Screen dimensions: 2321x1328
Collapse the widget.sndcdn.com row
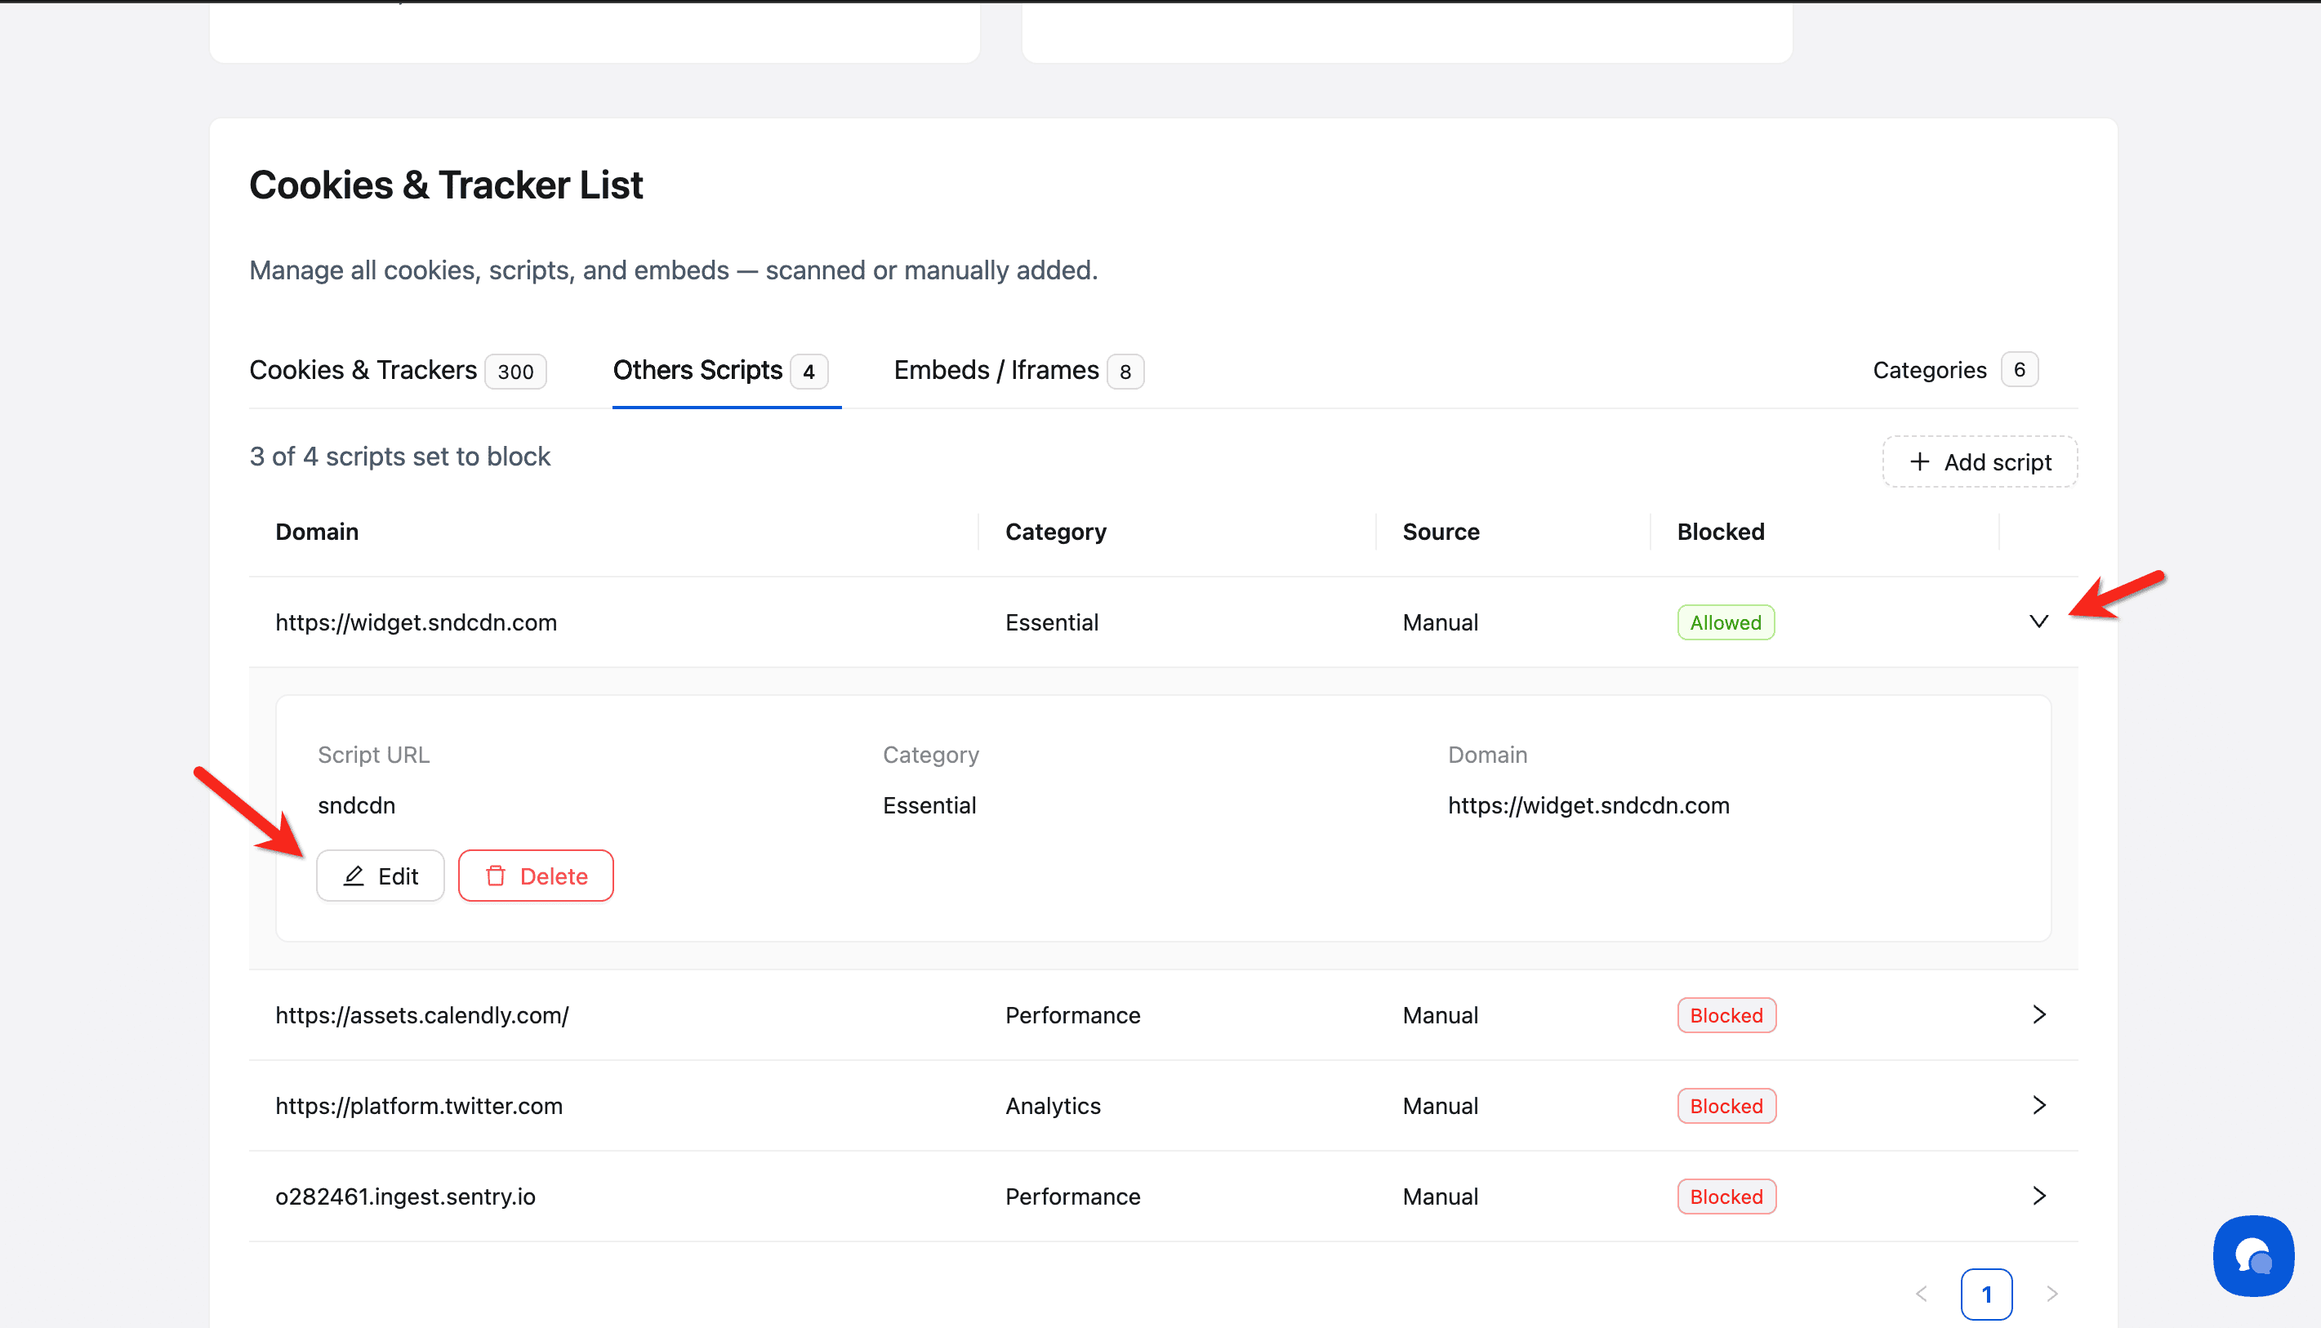pyautogui.click(x=2038, y=622)
